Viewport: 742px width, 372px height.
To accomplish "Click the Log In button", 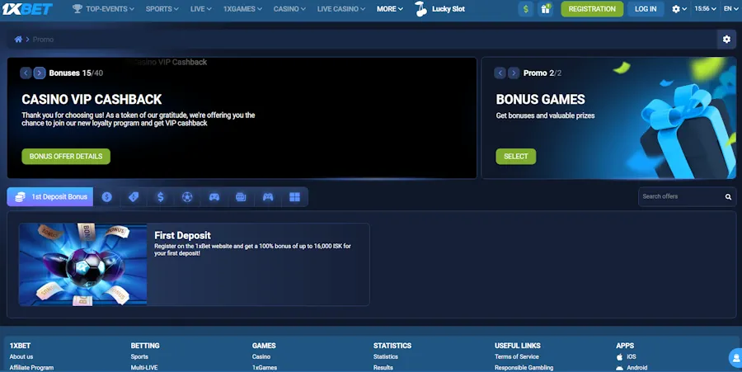I will [x=646, y=9].
